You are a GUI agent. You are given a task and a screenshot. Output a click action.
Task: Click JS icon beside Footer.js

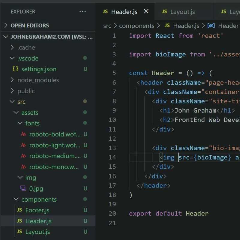click(x=19, y=210)
